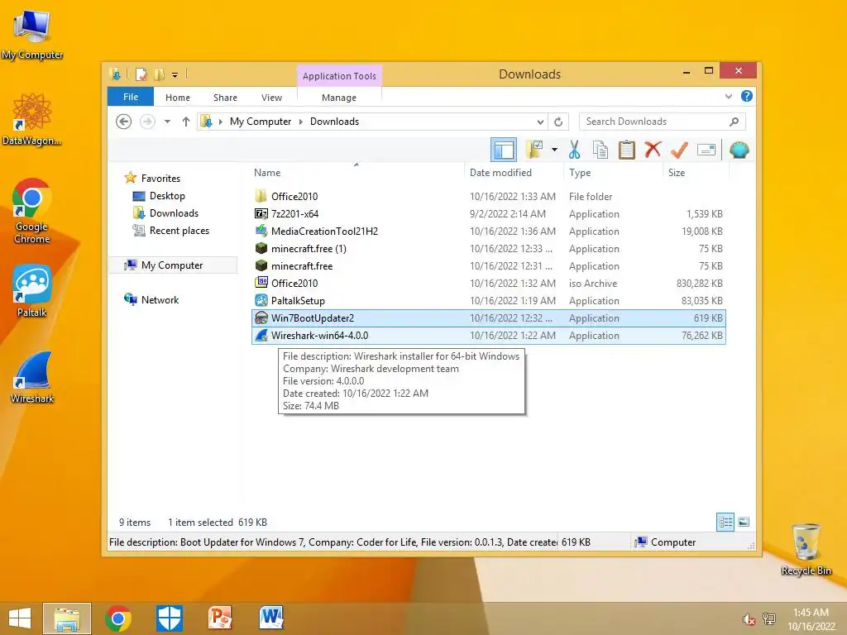
Task: Select Network in the navigation pane
Action: (x=160, y=299)
